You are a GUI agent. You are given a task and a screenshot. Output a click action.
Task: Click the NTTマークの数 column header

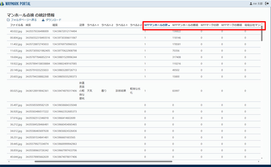tap(209, 25)
